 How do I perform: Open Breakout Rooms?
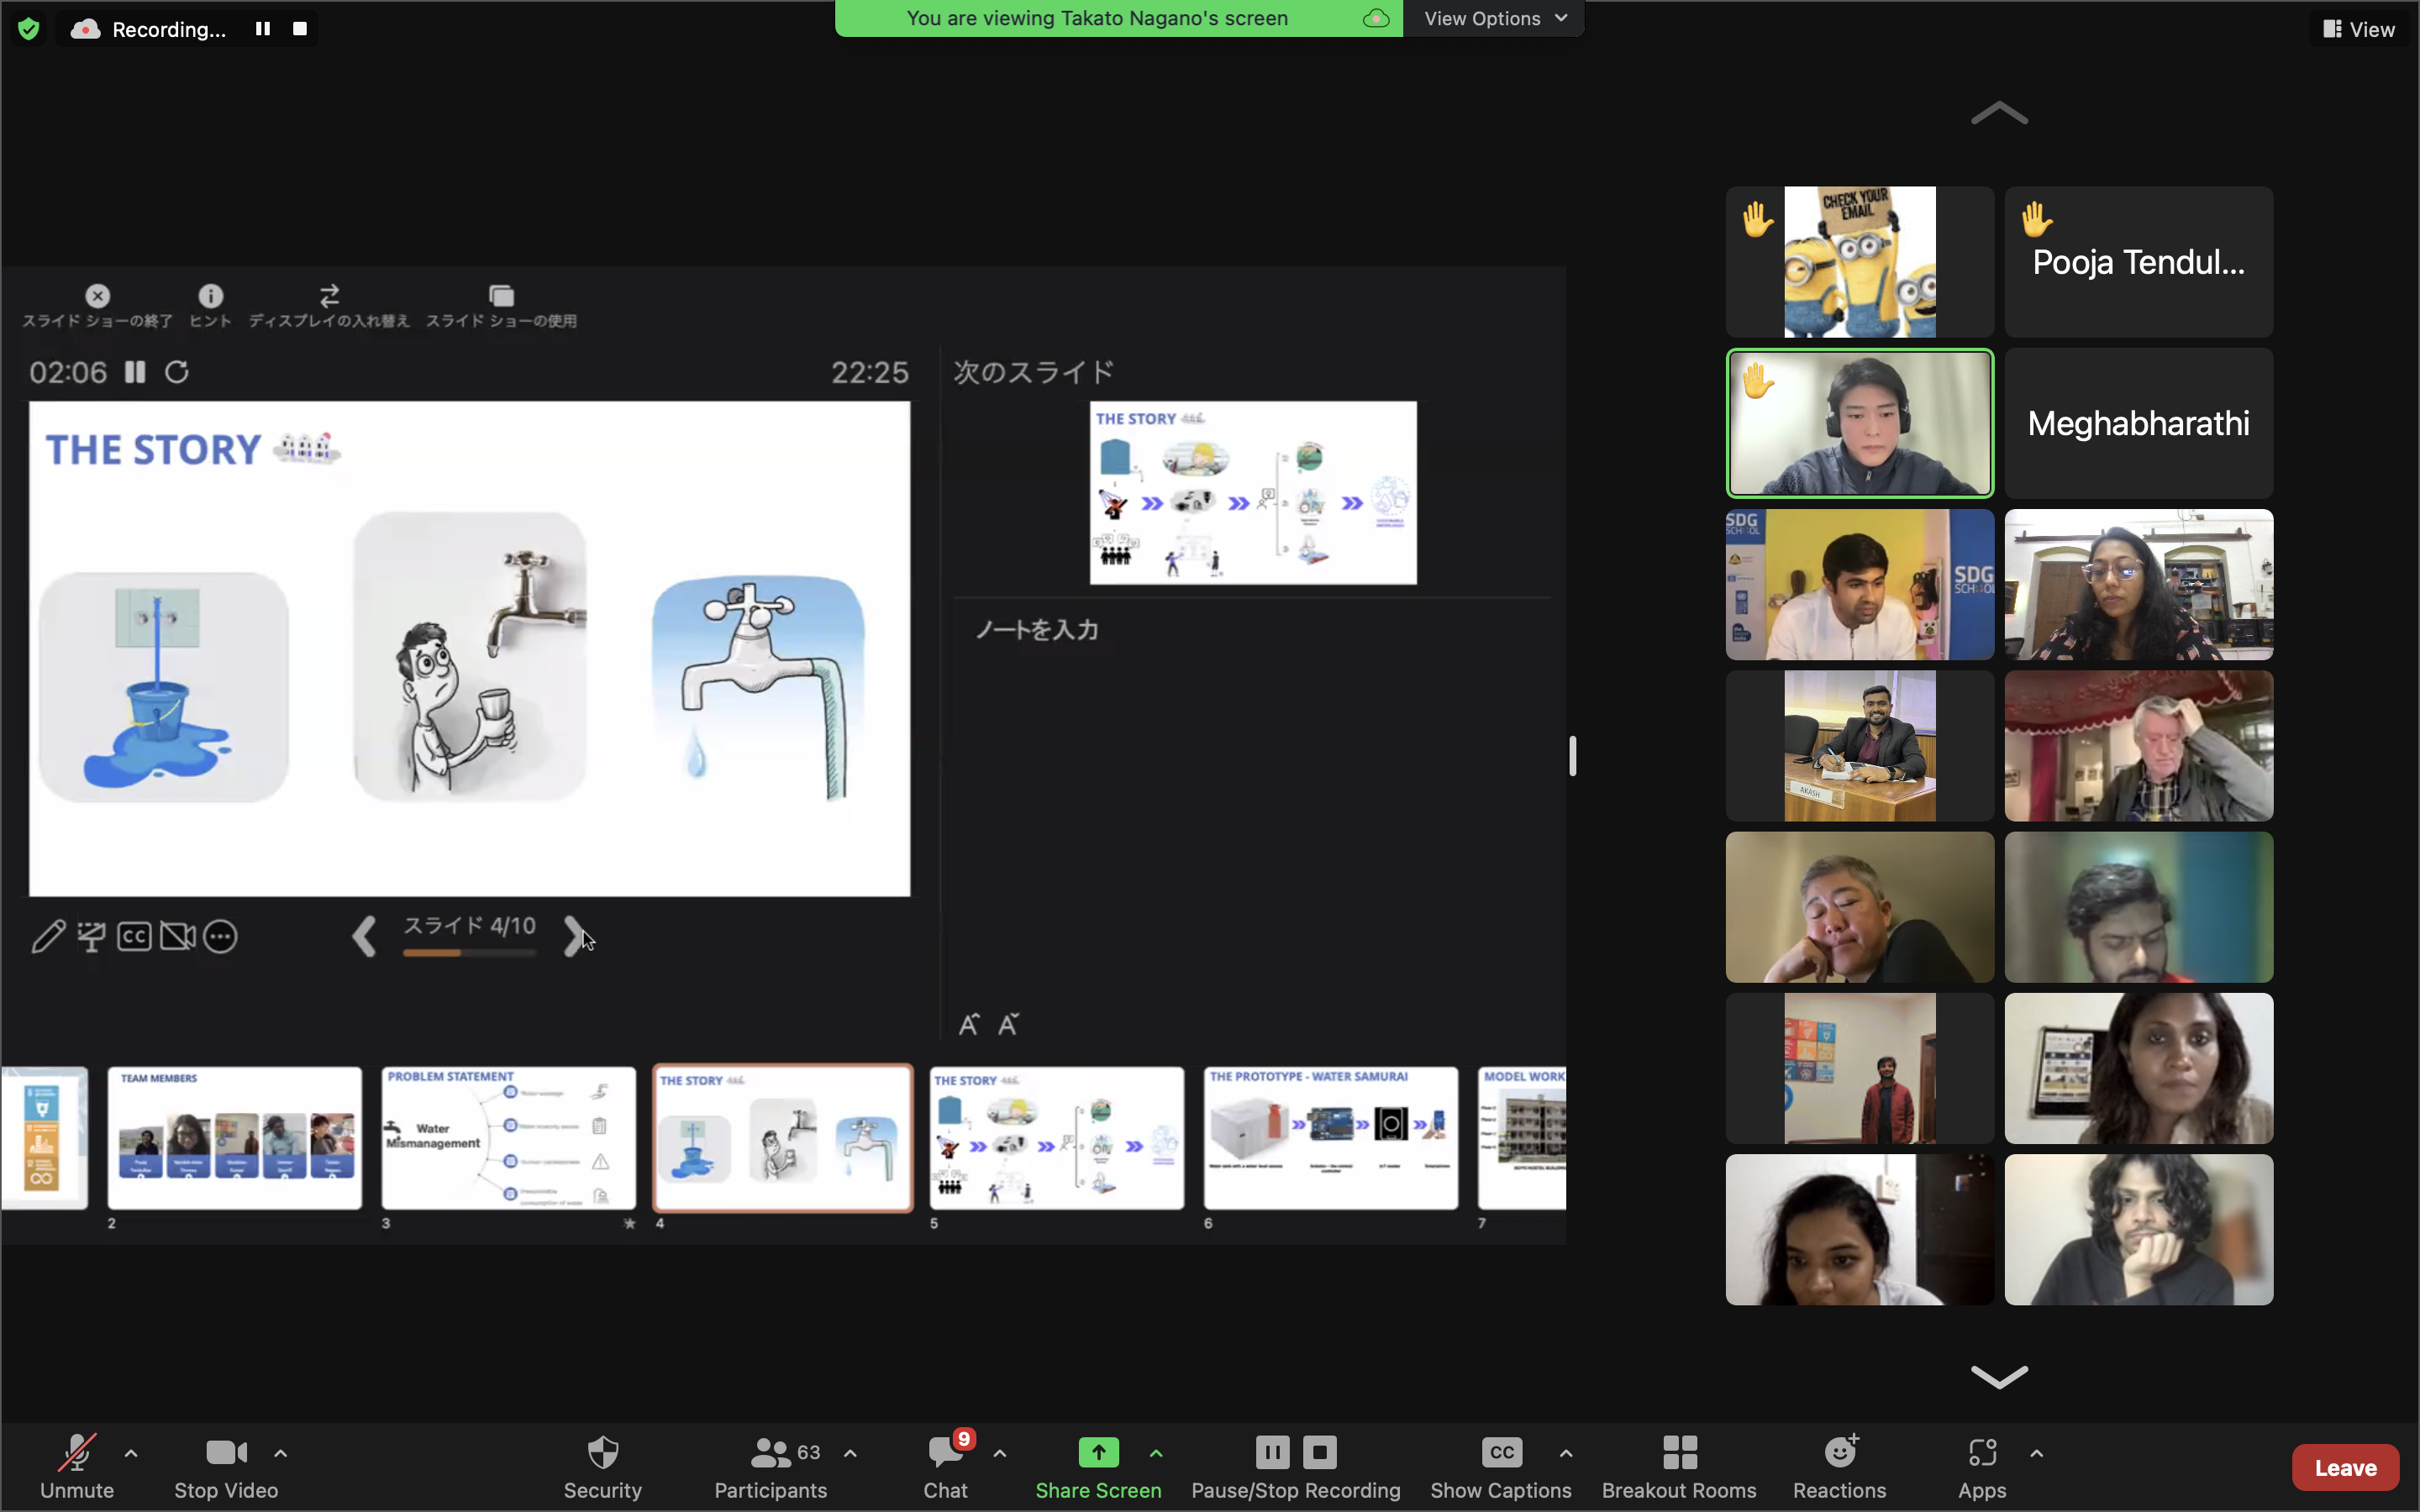[x=1678, y=1466]
